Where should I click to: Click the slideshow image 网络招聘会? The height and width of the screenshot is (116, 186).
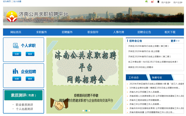[85, 76]
